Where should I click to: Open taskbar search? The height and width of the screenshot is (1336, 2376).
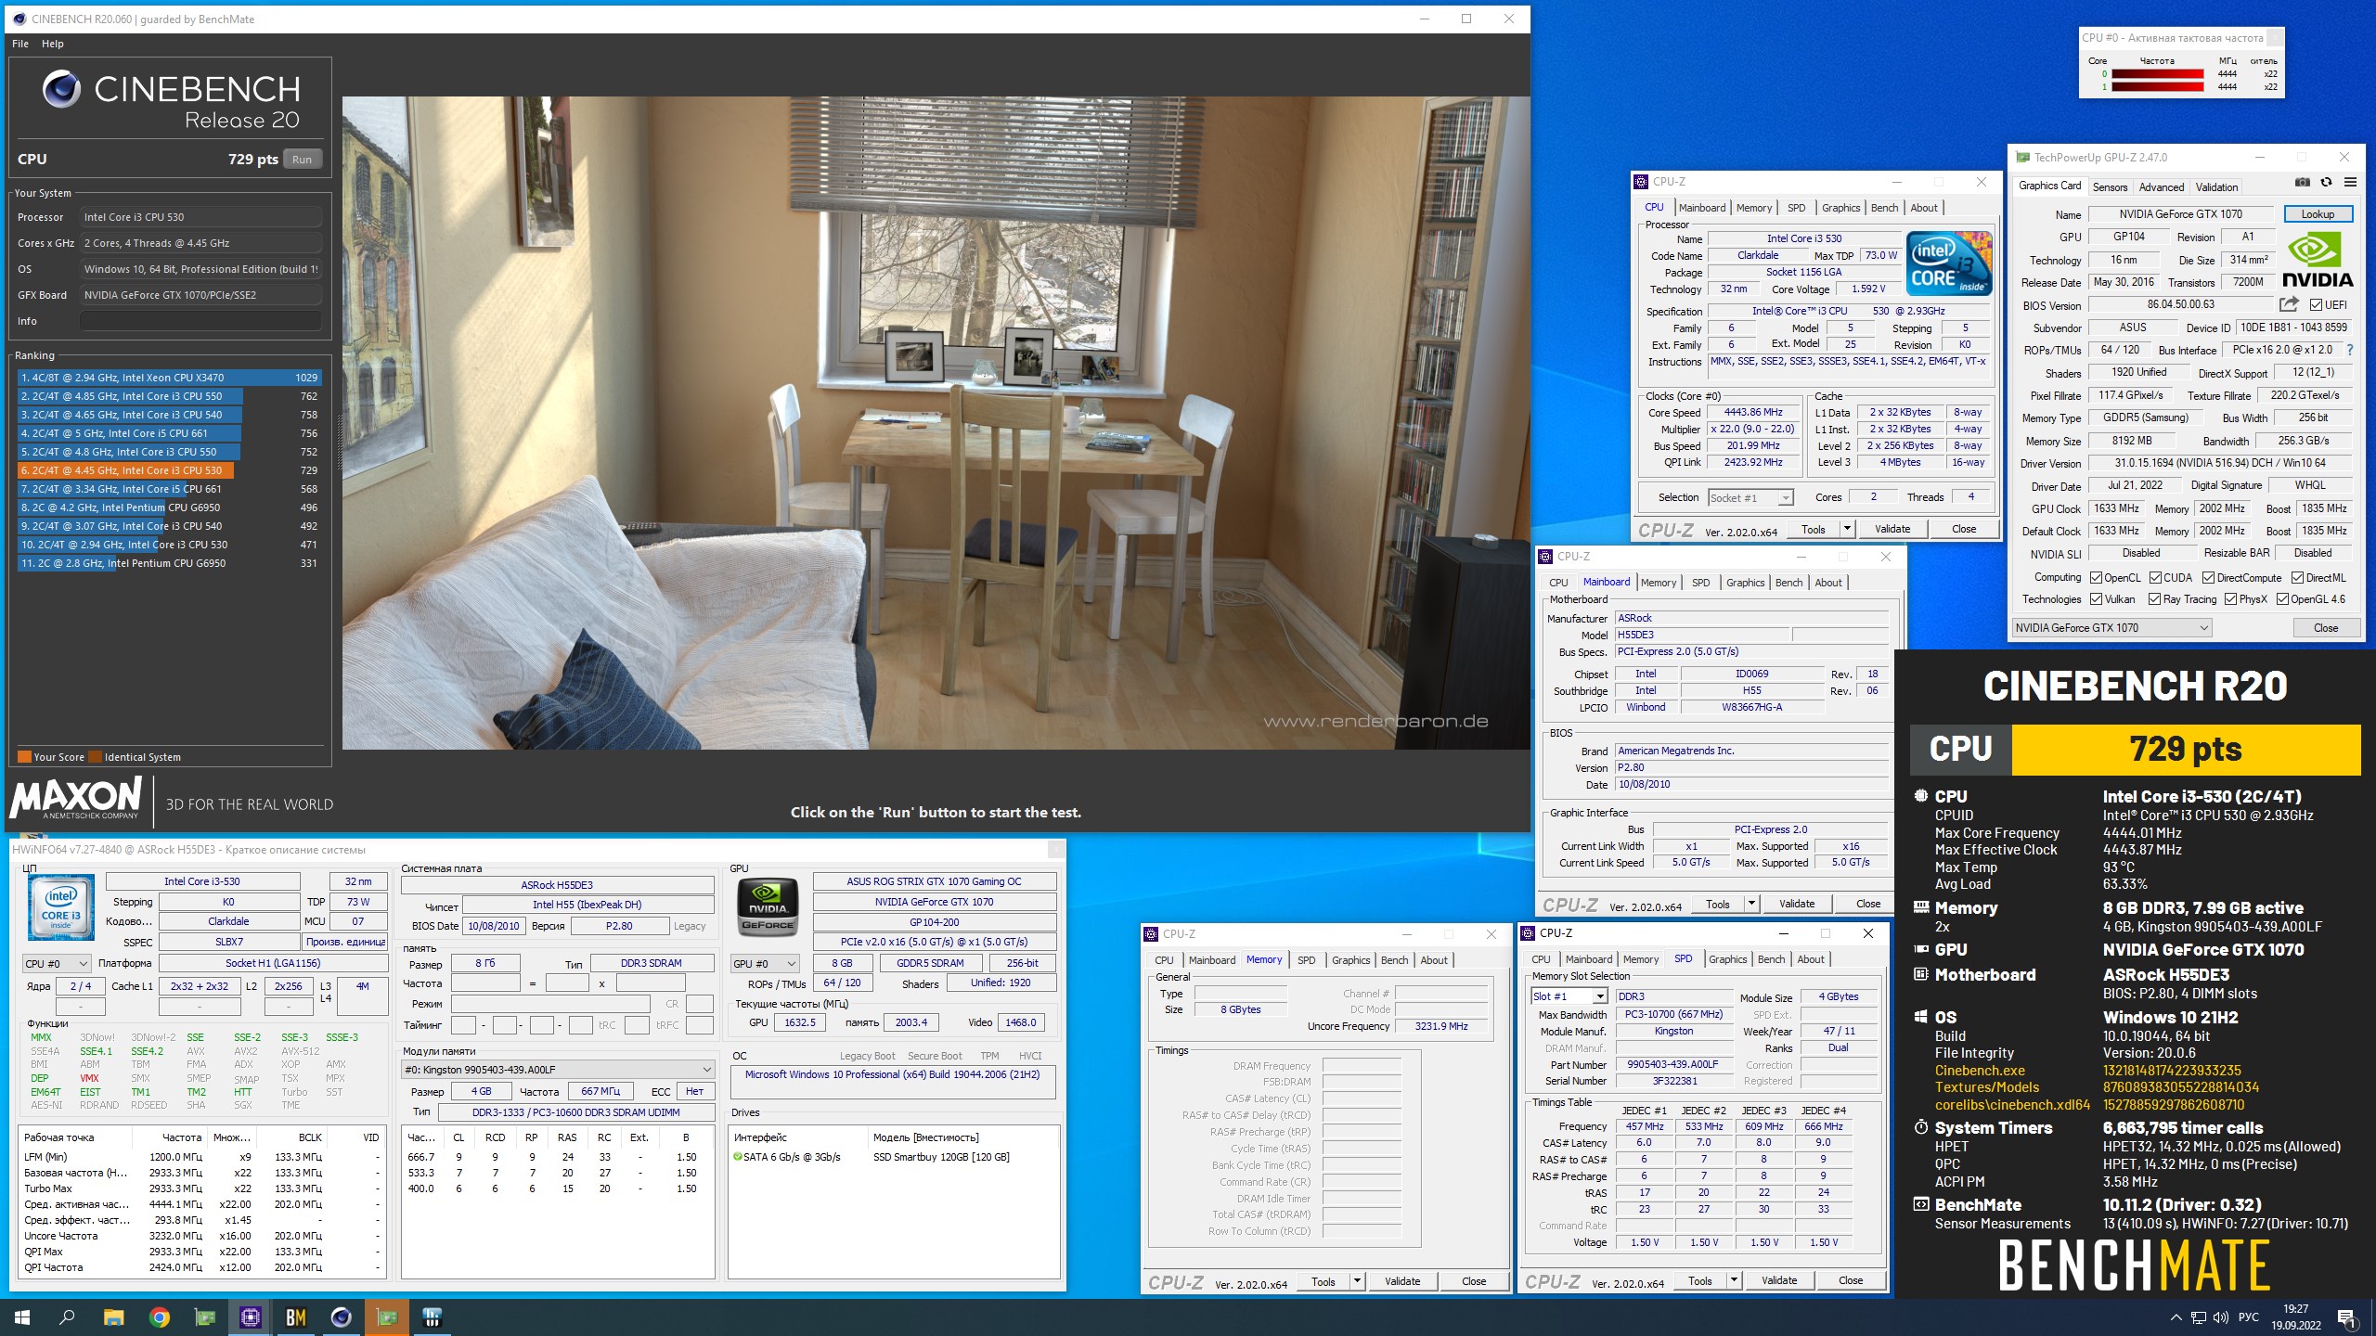(x=67, y=1317)
